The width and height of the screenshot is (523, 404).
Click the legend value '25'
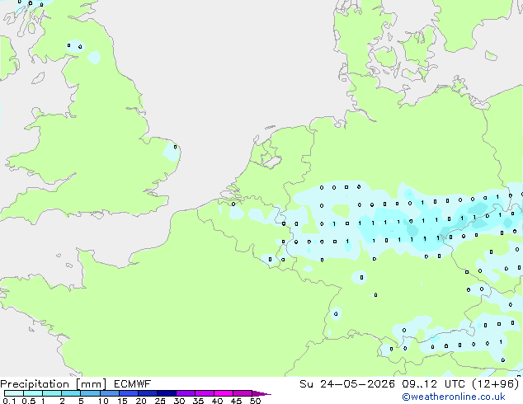point(160,401)
